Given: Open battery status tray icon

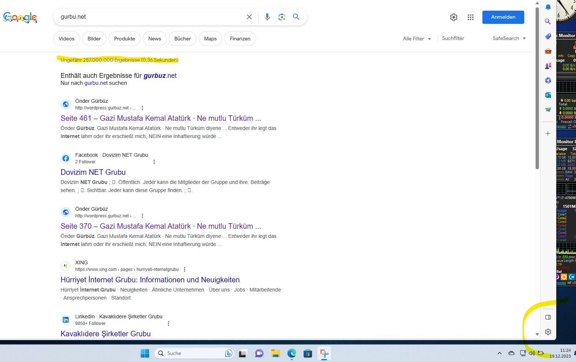Looking at the screenshot, I should (x=540, y=353).
